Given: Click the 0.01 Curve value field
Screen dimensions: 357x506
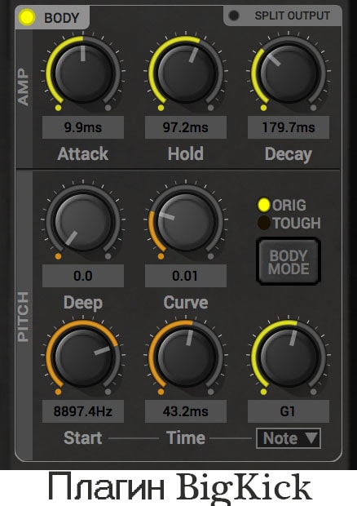Looking at the screenshot, I should (x=186, y=276).
